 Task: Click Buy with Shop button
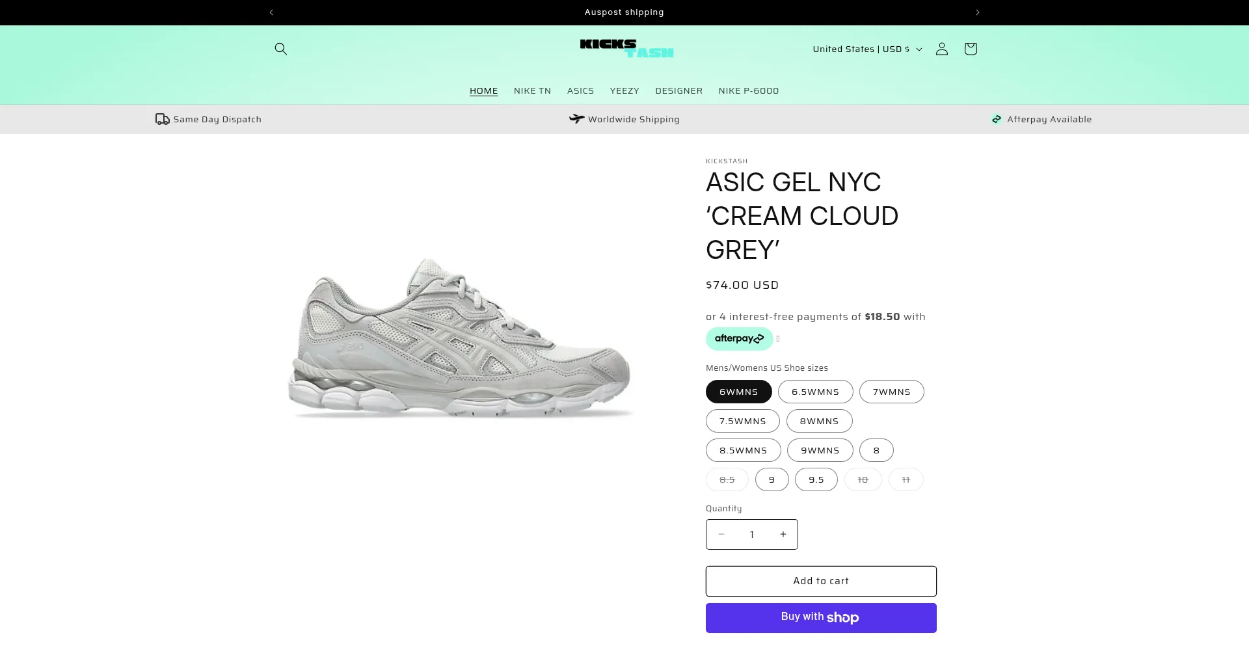pos(821,617)
